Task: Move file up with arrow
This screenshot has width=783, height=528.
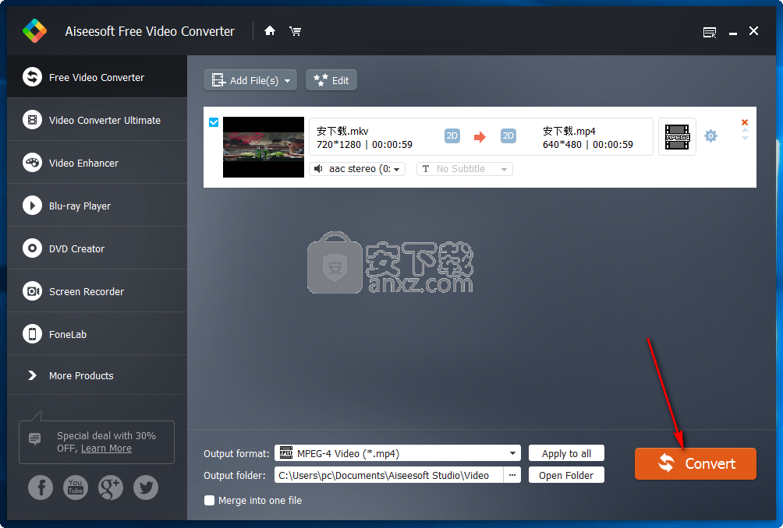Action: pos(745,131)
